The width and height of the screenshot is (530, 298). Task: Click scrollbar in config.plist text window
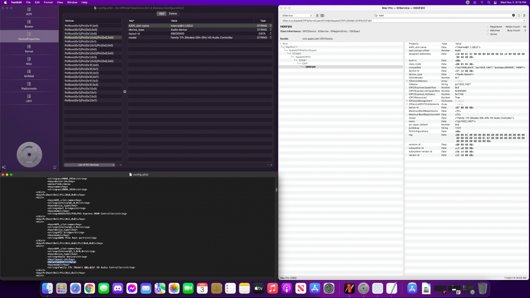pyautogui.click(x=277, y=189)
